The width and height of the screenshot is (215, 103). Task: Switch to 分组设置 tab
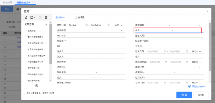80,17
